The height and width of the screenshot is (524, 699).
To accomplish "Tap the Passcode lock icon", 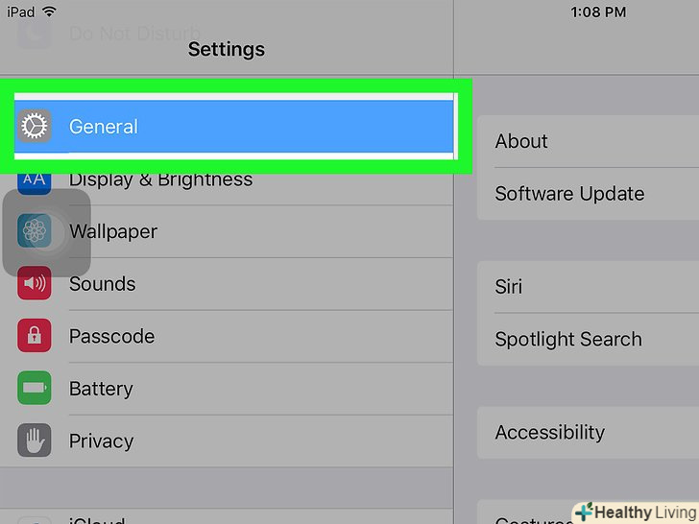I will [x=35, y=336].
